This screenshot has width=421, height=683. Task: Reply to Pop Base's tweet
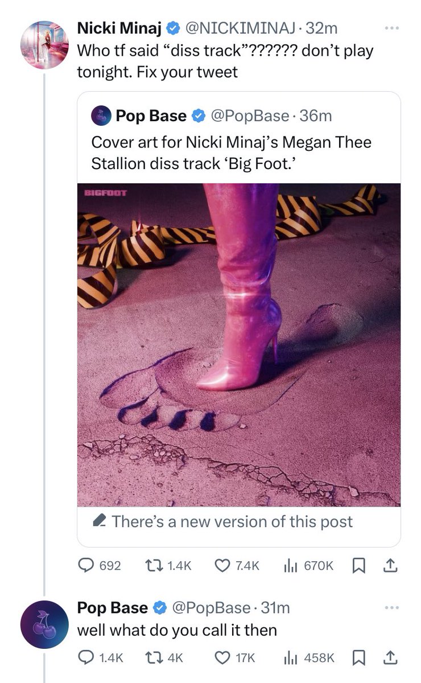tap(100, 657)
